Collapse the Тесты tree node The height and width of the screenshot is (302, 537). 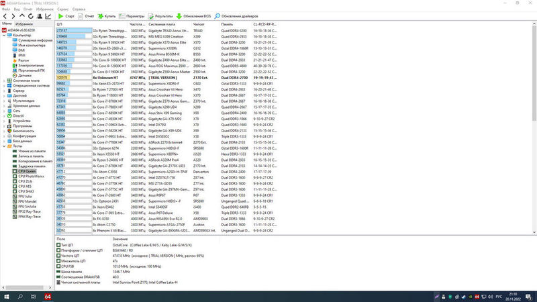pyautogui.click(x=4, y=146)
